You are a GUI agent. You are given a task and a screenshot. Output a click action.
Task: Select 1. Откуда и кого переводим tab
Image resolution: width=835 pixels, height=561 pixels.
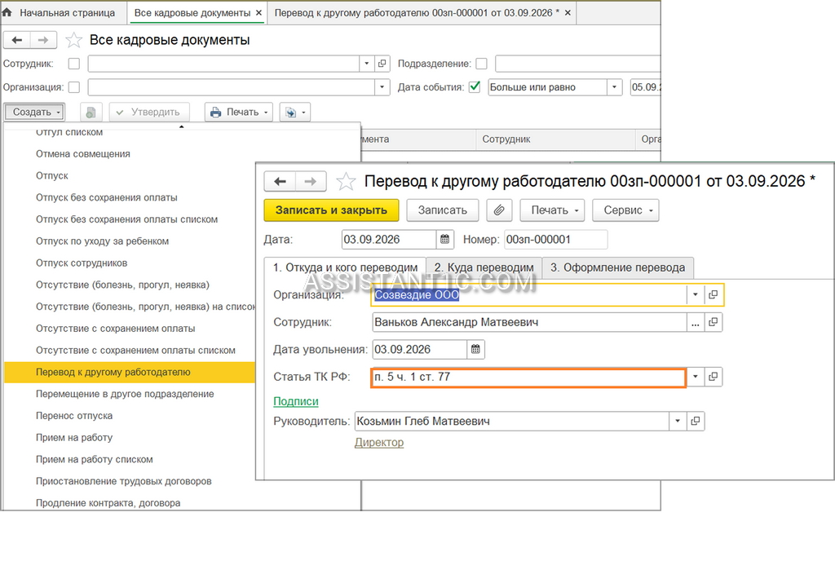coord(345,267)
